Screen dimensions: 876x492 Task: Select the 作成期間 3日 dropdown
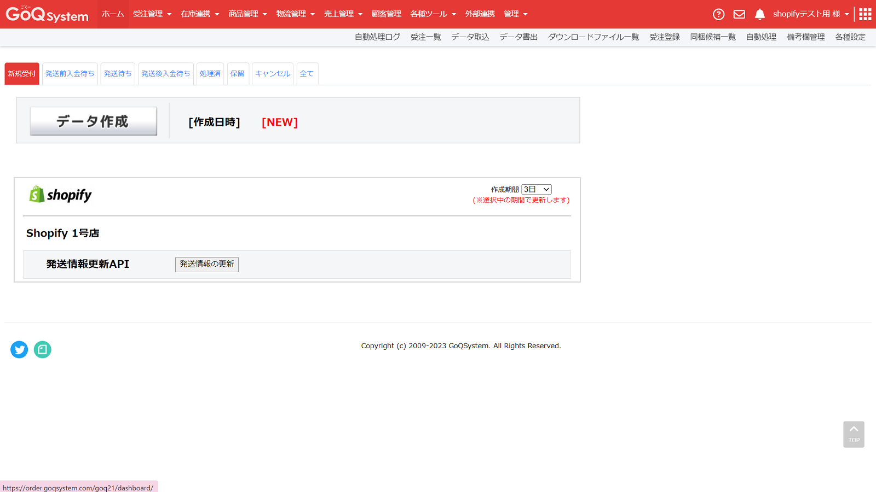point(537,189)
